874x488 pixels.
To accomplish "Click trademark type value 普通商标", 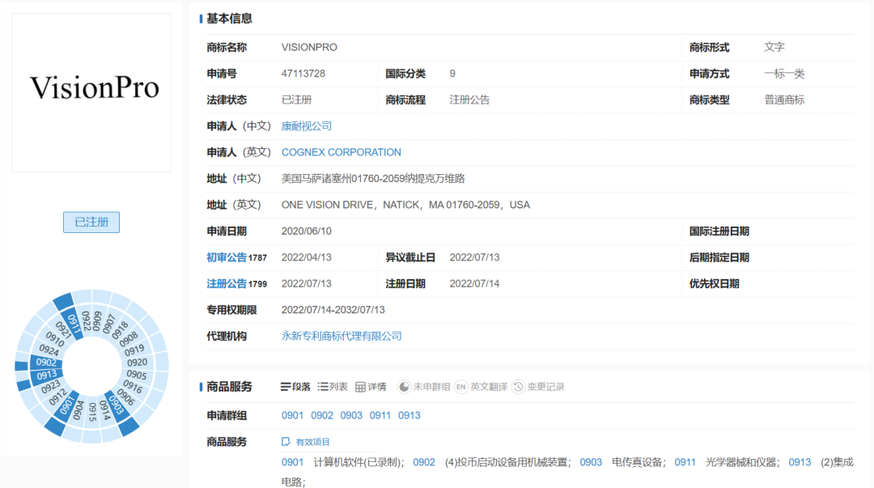I will pos(784,100).
